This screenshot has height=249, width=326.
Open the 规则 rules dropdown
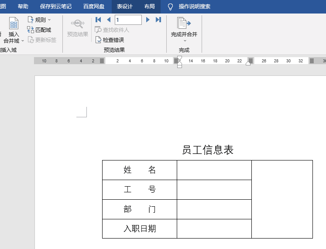[39, 20]
